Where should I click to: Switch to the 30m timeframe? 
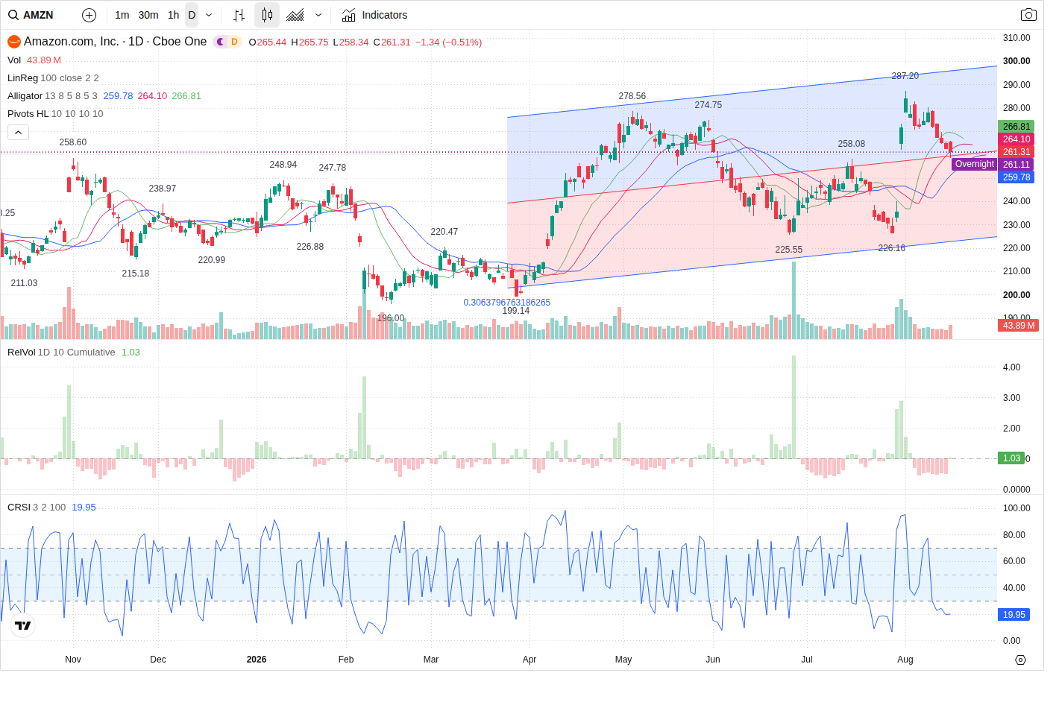tap(148, 15)
